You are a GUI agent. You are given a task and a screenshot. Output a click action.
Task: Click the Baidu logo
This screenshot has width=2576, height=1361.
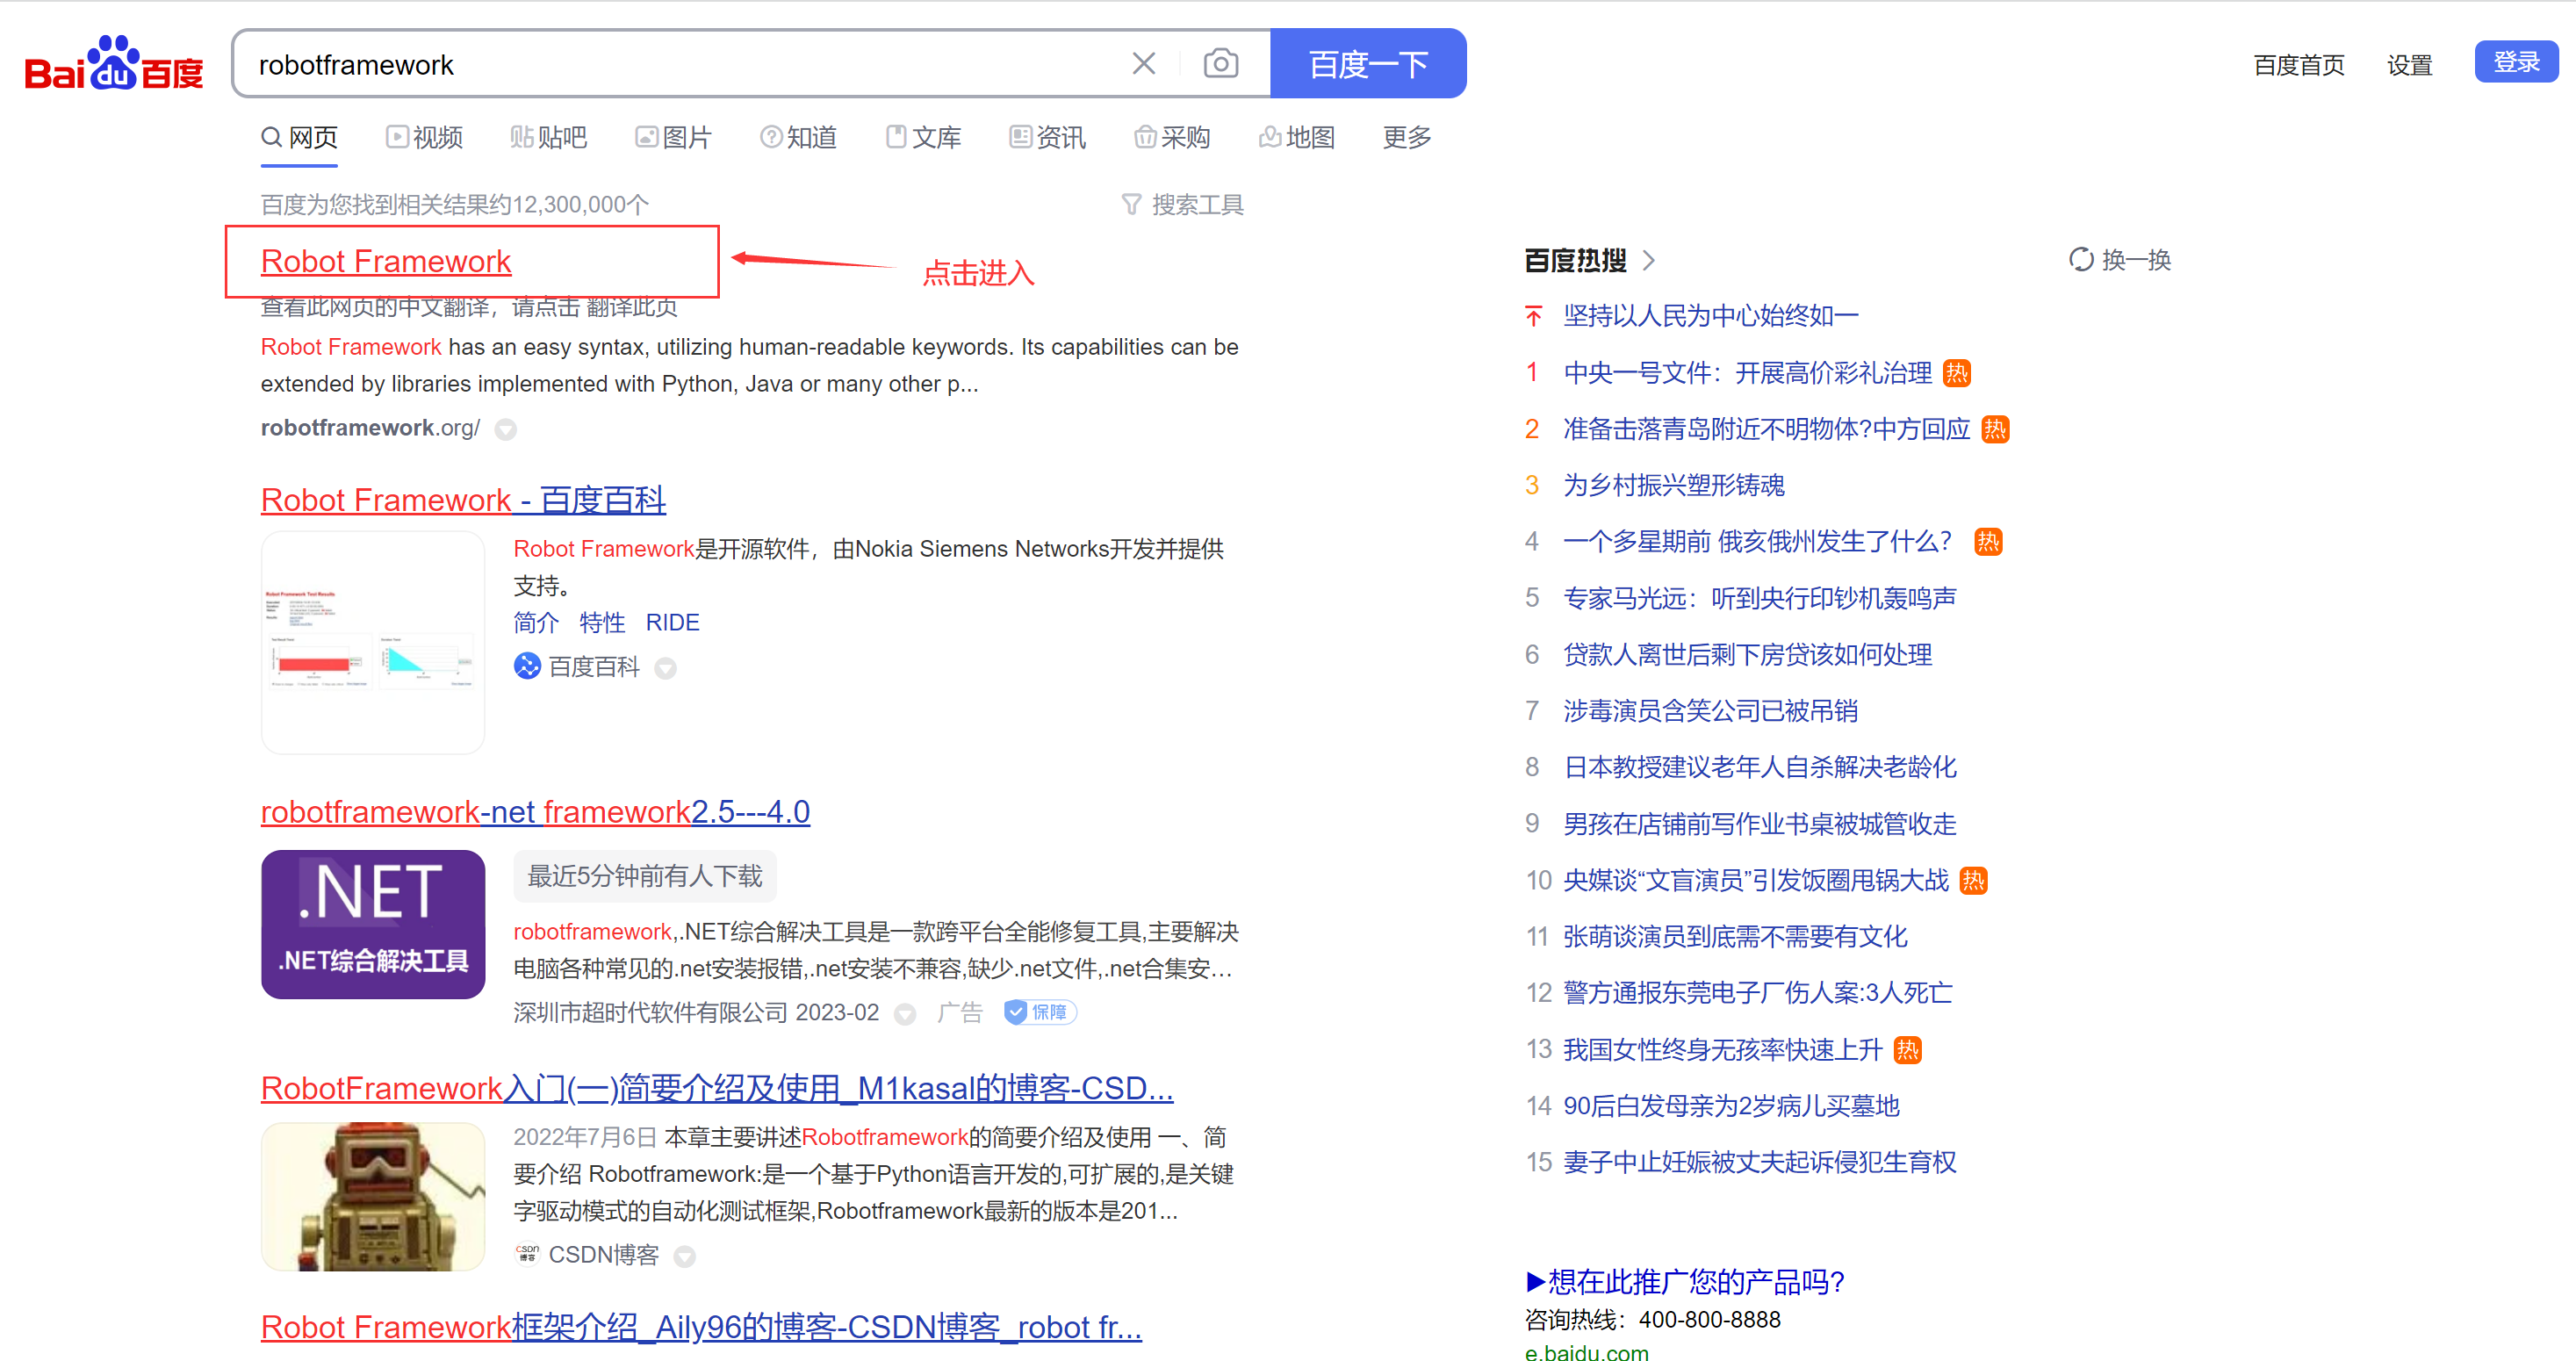[x=113, y=65]
